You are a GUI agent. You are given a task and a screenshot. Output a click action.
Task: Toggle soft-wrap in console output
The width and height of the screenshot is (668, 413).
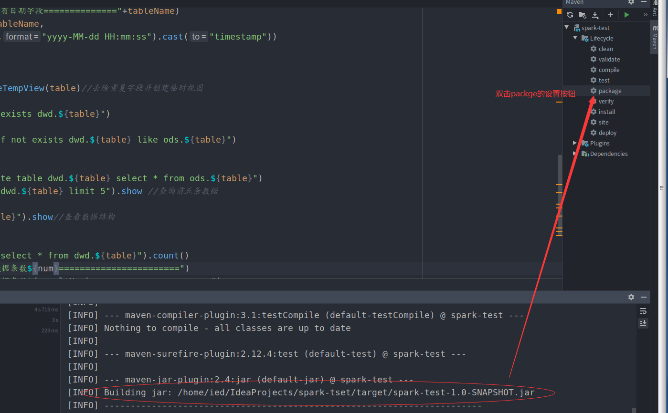pyautogui.click(x=643, y=311)
